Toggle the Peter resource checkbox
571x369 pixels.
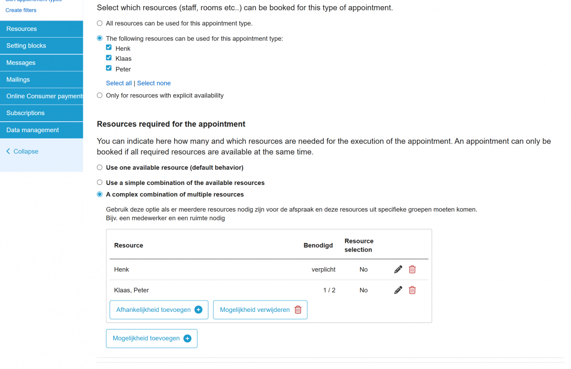[109, 68]
